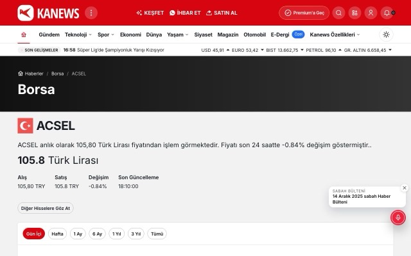Click the PETROL 96,10 value
The image size is (411, 256).
324,50
